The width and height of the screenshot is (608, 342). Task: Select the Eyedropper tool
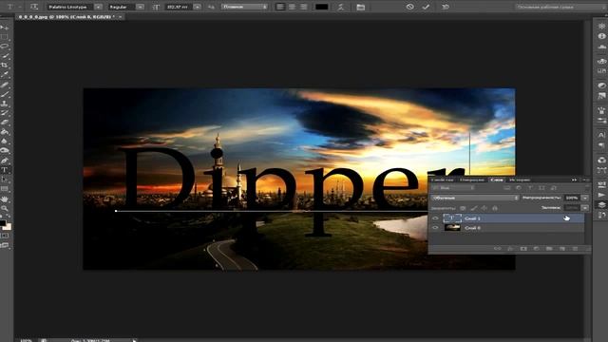pyautogui.click(x=5, y=74)
